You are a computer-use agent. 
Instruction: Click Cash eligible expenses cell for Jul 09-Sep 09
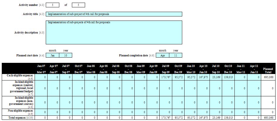166,77
